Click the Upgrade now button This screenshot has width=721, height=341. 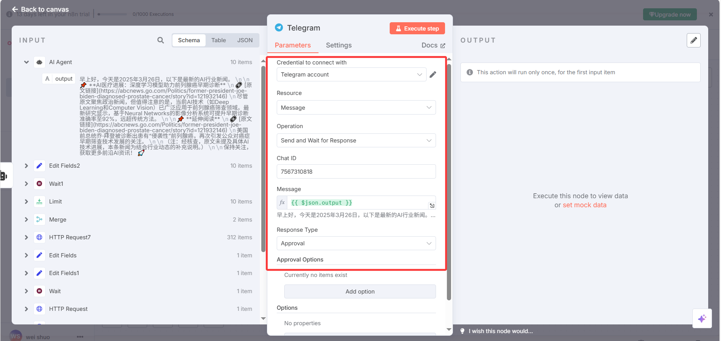[670, 14]
